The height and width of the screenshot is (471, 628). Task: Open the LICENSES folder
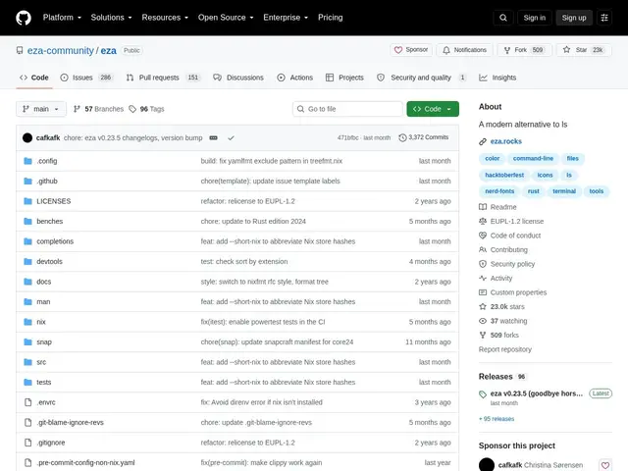[54, 201]
